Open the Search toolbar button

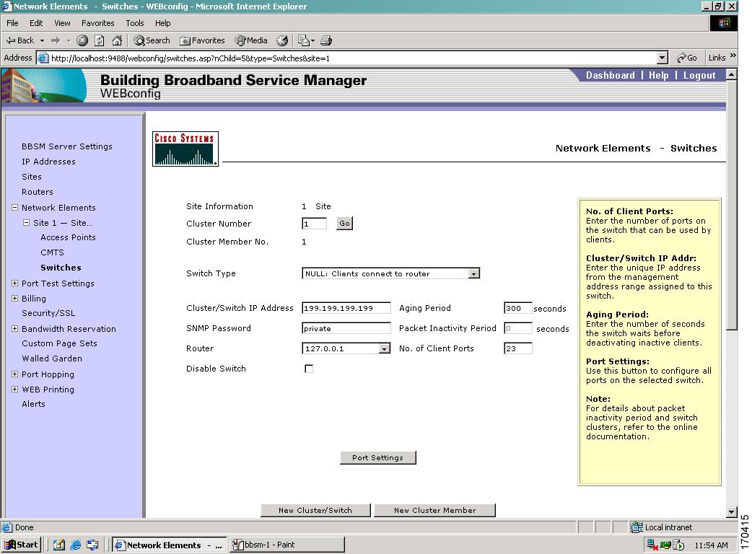[152, 40]
